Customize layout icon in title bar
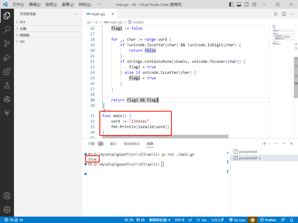This screenshot has width=298, height=223. click(254, 4)
